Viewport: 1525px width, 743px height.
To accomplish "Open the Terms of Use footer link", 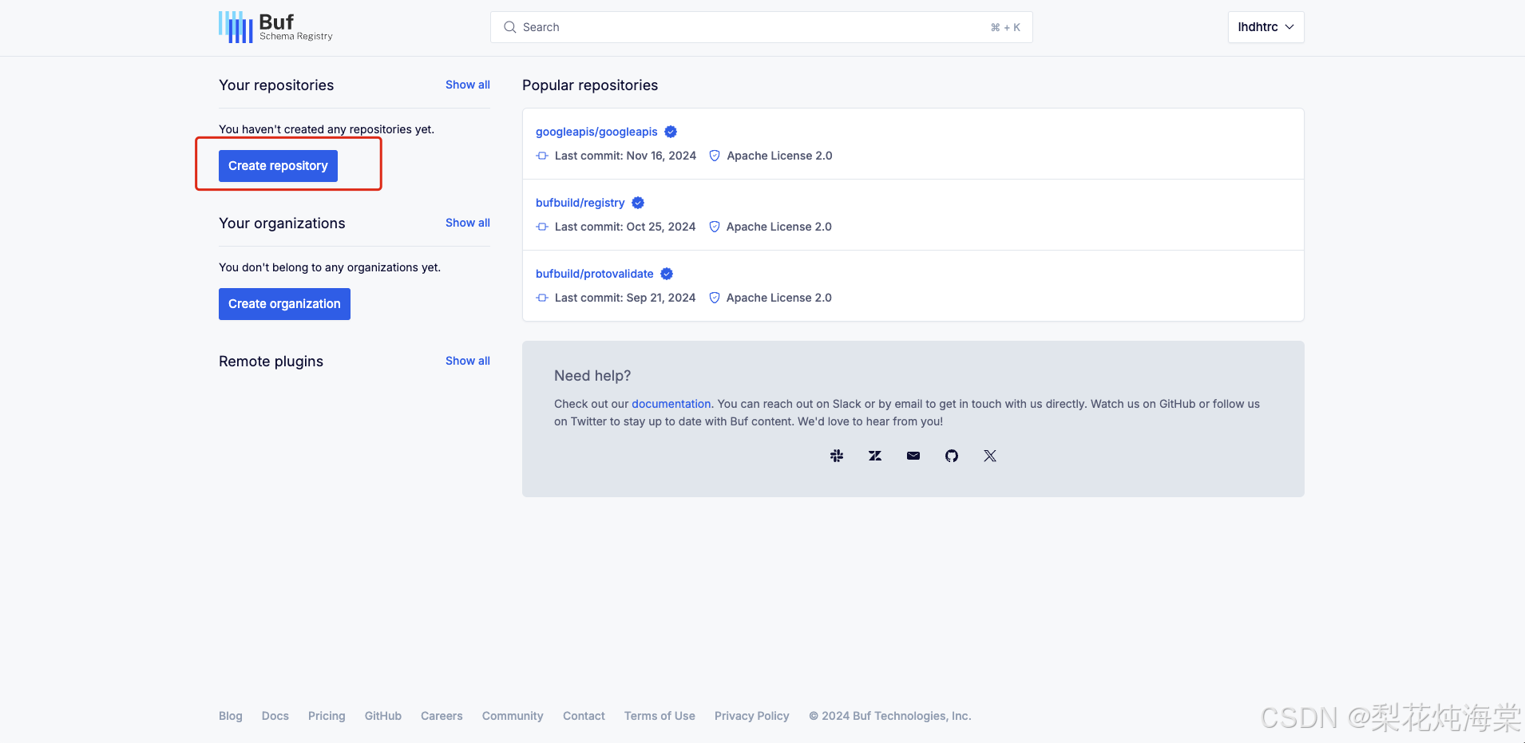I will [660, 716].
